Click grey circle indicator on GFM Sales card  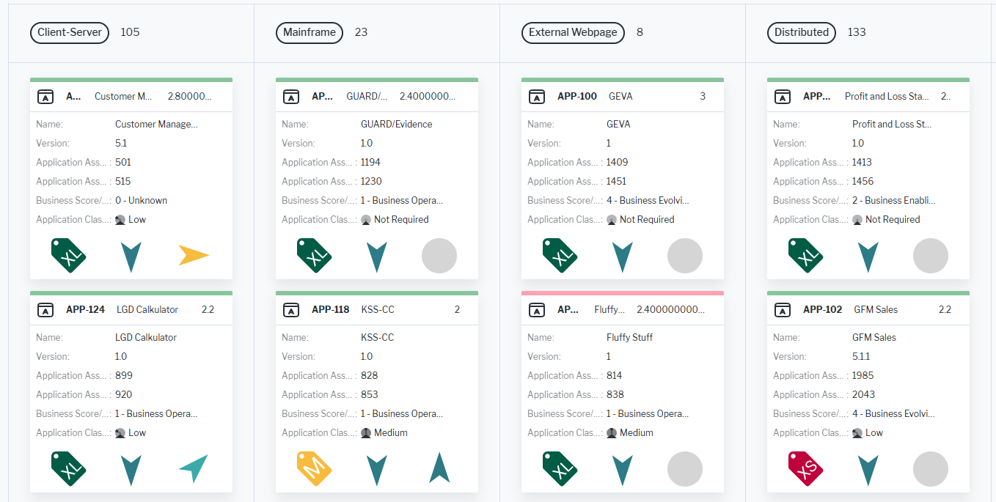click(931, 469)
